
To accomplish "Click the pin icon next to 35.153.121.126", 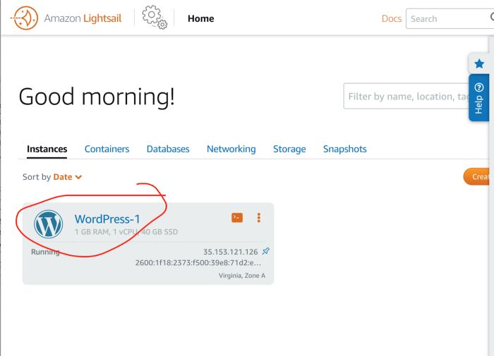I will [x=265, y=251].
